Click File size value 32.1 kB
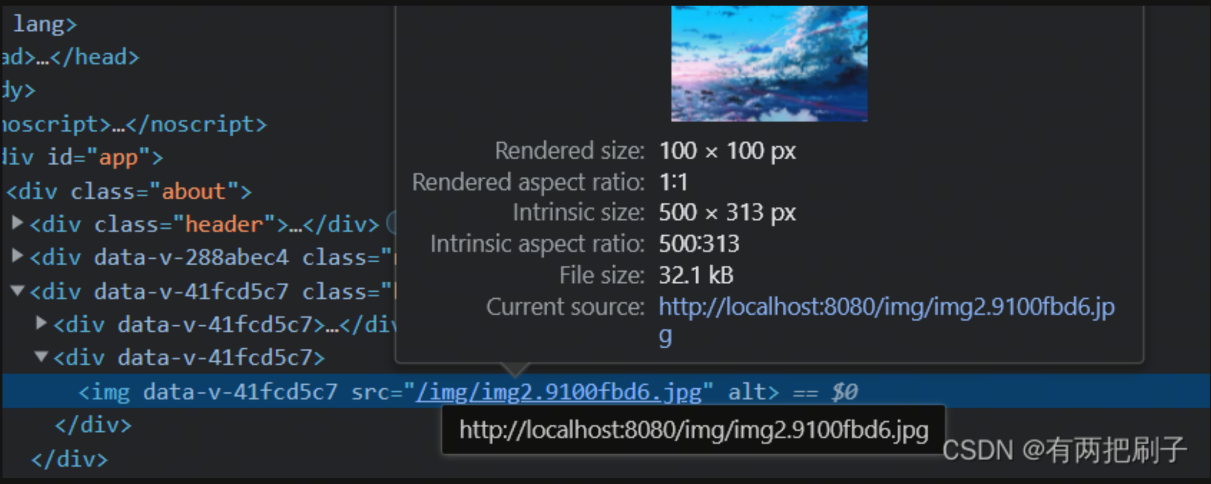 [x=696, y=276]
